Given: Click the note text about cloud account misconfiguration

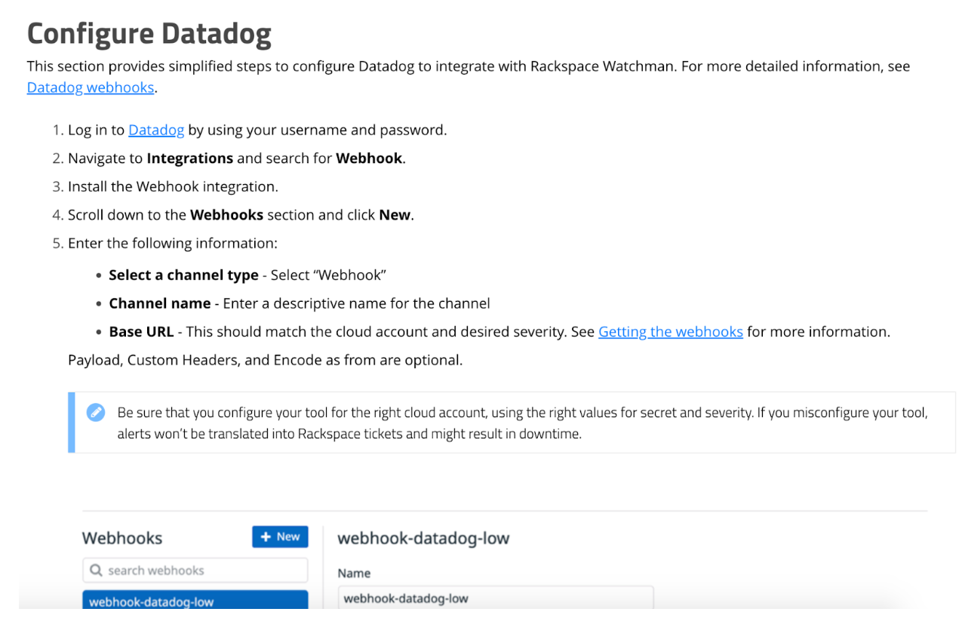Looking at the screenshot, I should coord(522,423).
